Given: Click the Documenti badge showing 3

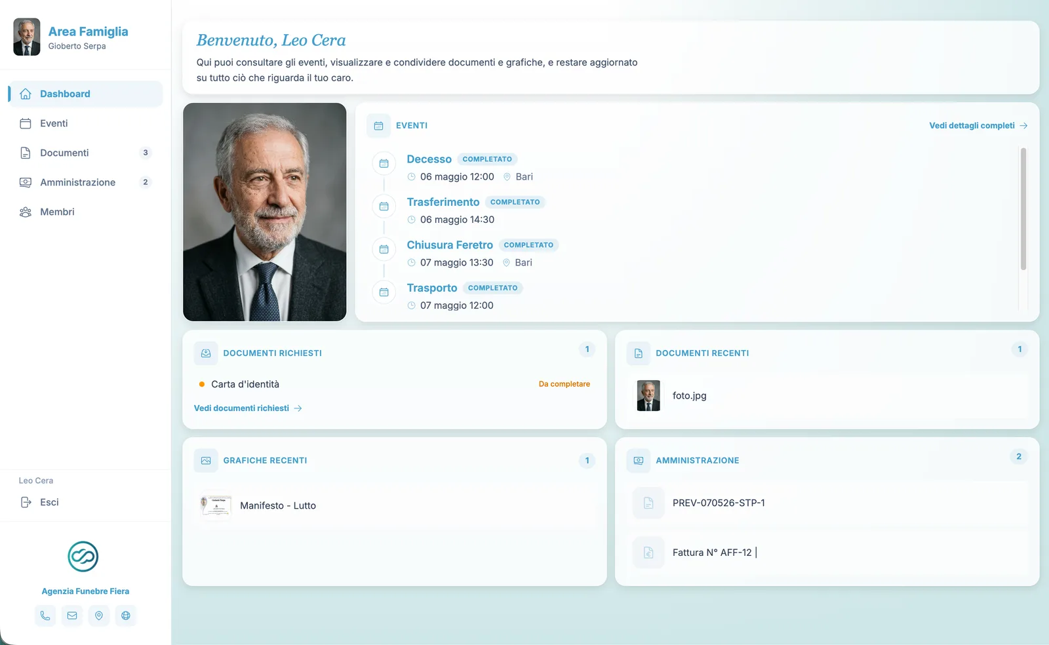Looking at the screenshot, I should click(146, 153).
